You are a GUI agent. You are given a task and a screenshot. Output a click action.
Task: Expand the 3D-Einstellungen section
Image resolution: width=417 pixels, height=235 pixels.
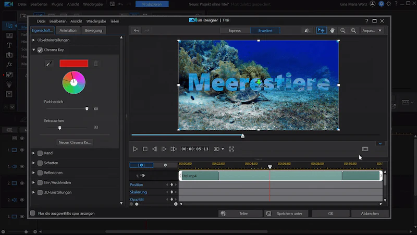[x=33, y=192]
